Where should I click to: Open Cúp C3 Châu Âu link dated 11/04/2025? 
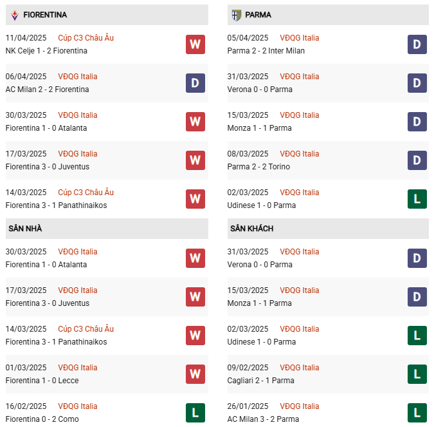pyautogui.click(x=86, y=38)
